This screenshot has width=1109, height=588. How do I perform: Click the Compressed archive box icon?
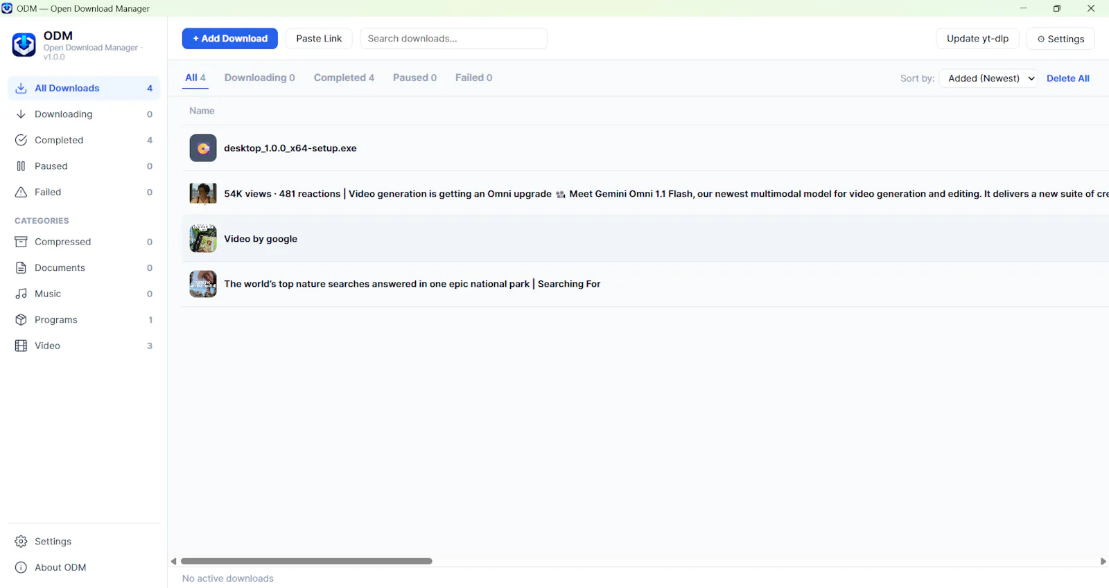21,242
